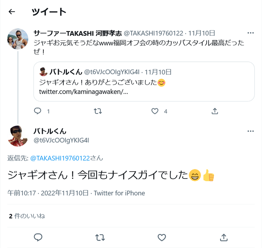Reply to the サーファーTAKASHI tweet

[x=38, y=111]
